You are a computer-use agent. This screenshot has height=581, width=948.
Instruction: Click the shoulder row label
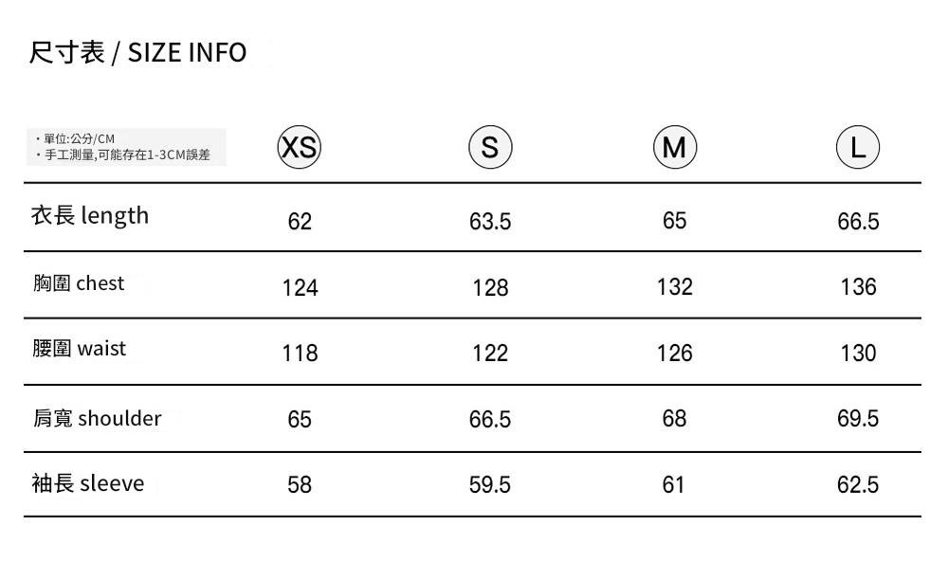[97, 418]
